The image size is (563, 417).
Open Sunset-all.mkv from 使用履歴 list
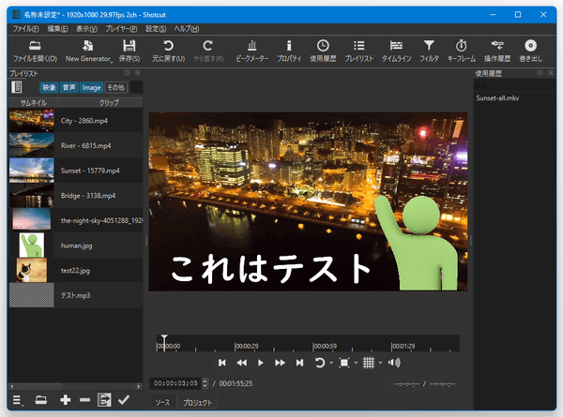[497, 97]
